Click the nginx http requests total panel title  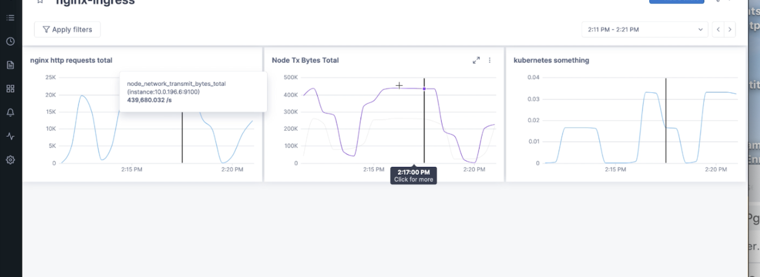point(71,60)
